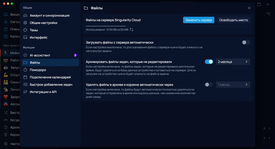Collapse panel with double chevron icon
This screenshot has width=275, height=149.
point(268,4)
